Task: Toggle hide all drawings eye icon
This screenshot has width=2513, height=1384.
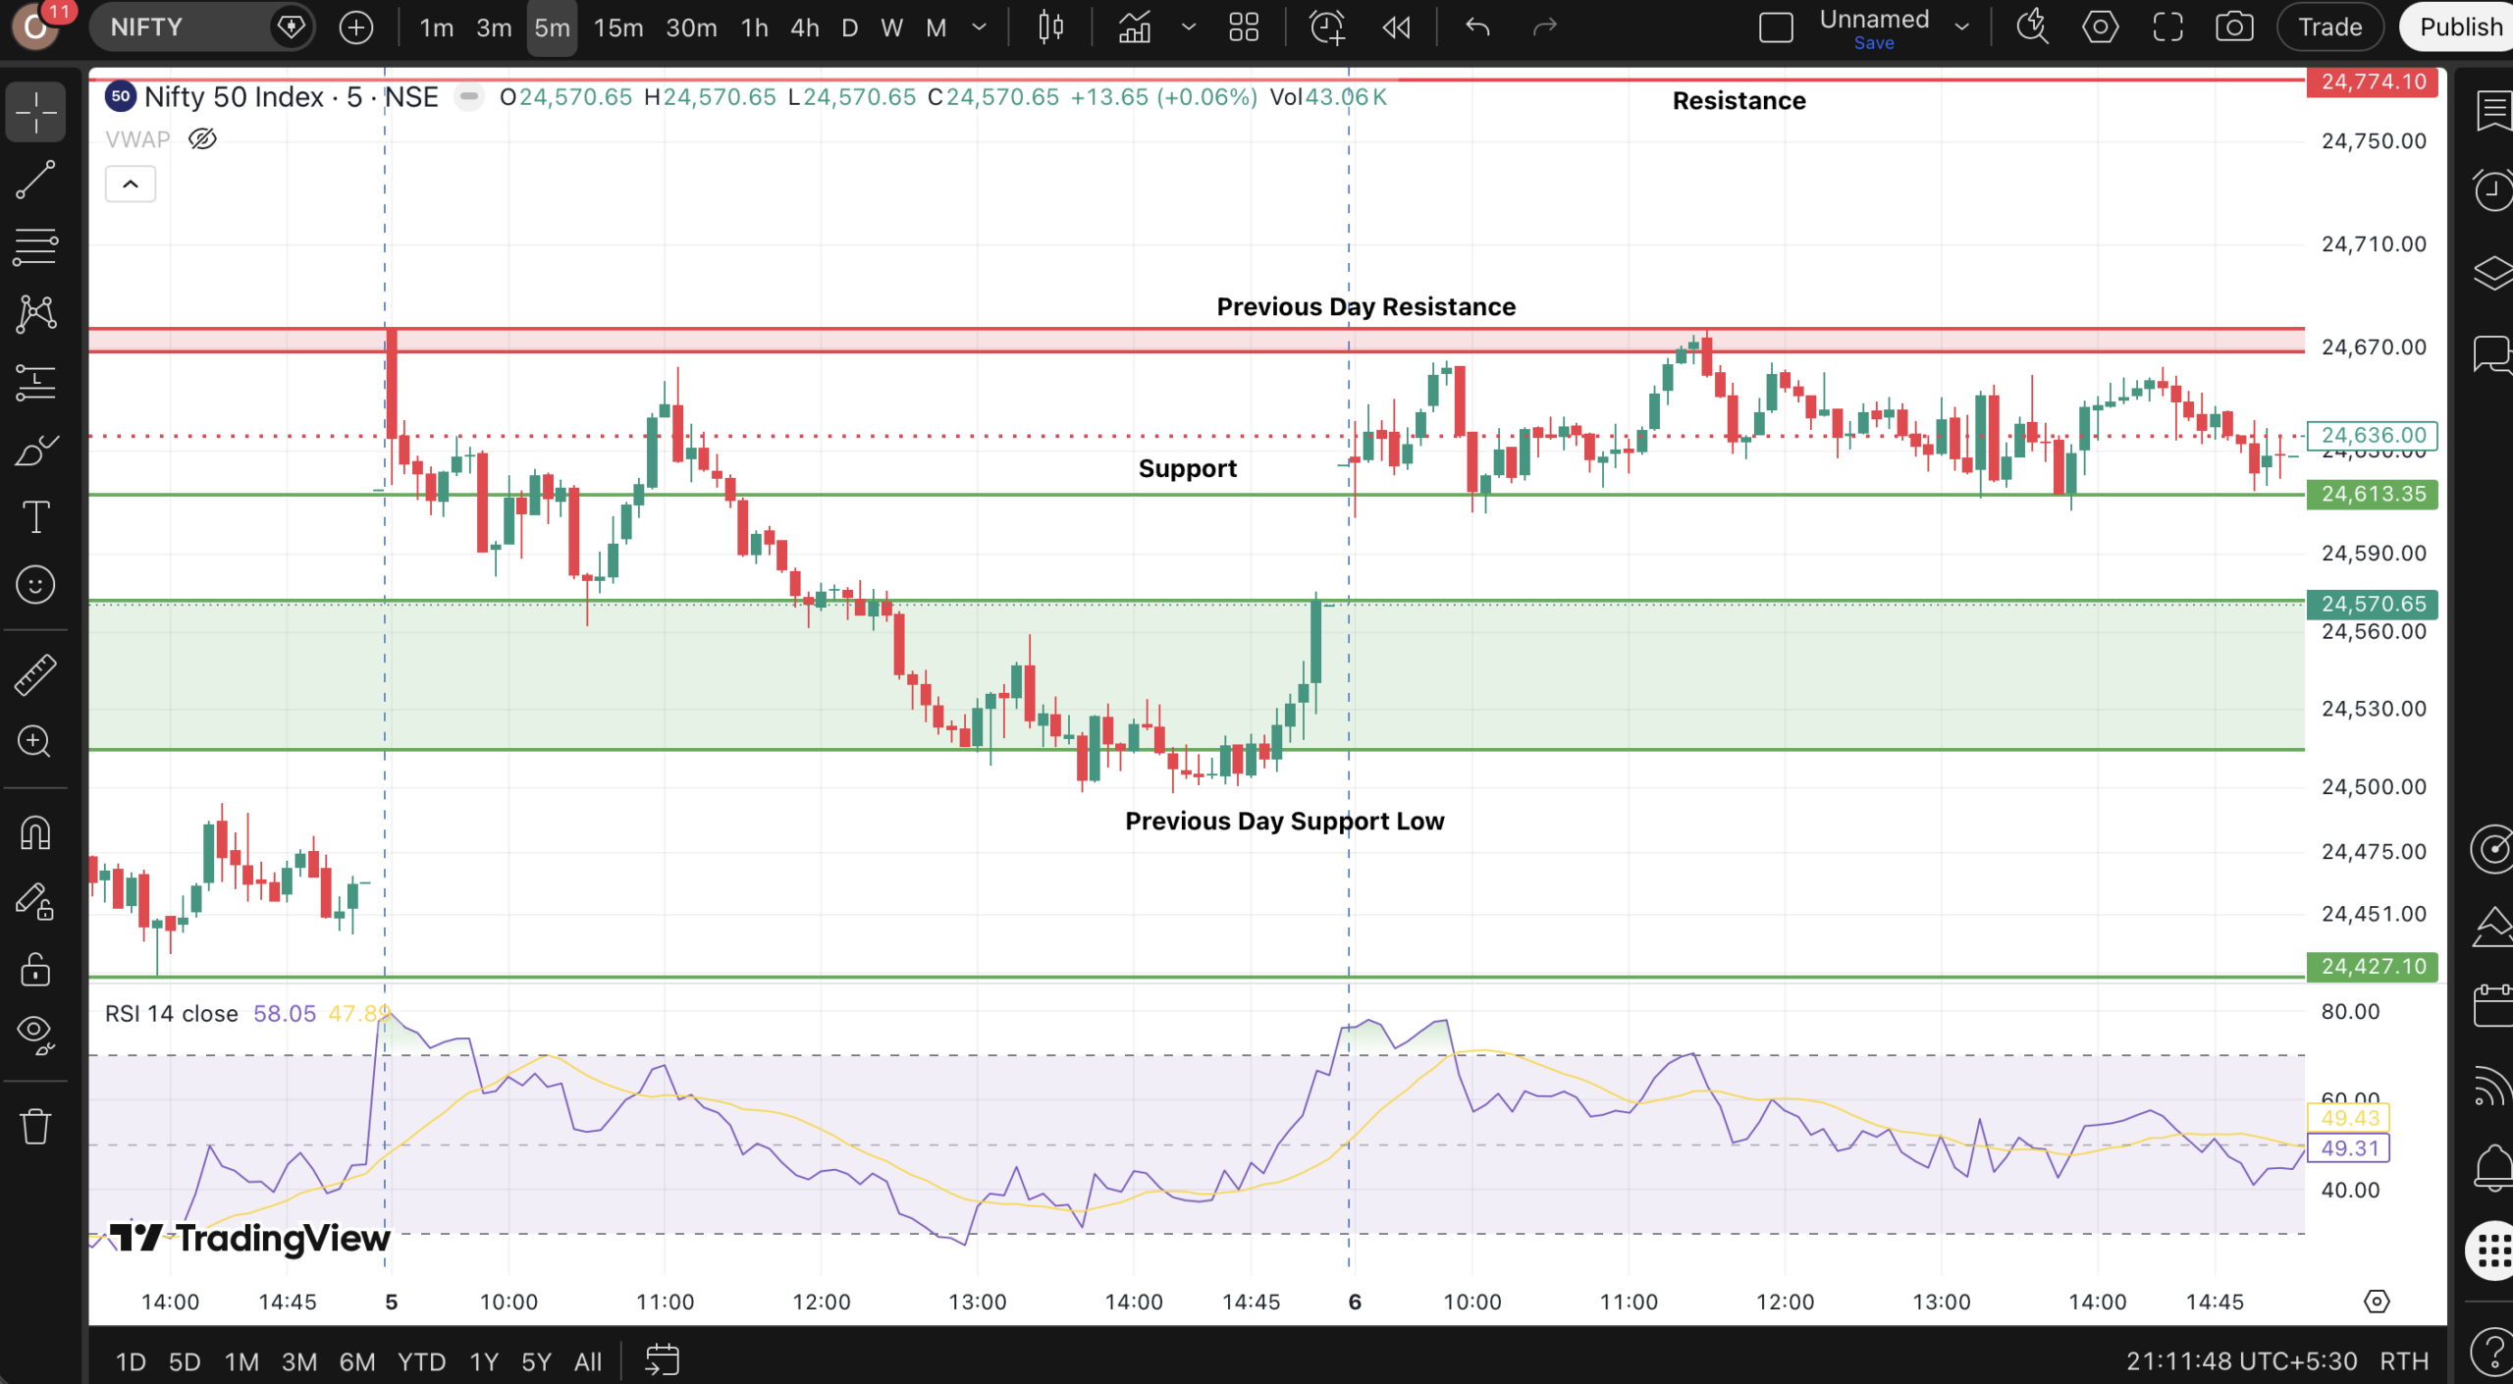Action: (x=36, y=1034)
